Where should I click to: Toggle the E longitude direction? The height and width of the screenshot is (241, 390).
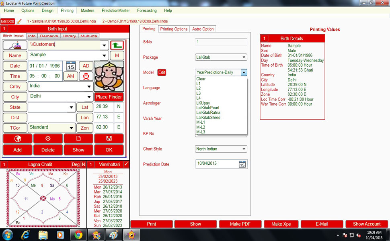[x=119, y=117]
